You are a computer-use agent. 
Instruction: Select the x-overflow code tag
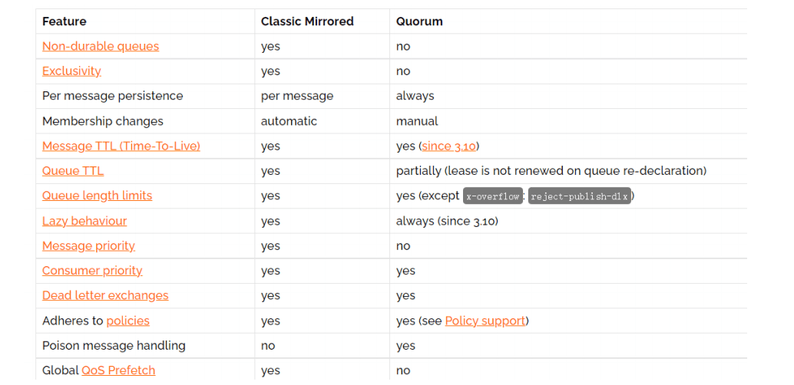pos(493,196)
